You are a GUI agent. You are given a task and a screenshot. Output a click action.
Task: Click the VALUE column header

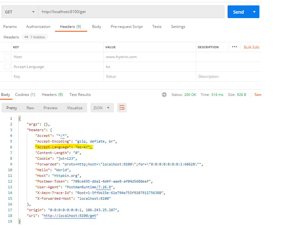[x=110, y=47]
